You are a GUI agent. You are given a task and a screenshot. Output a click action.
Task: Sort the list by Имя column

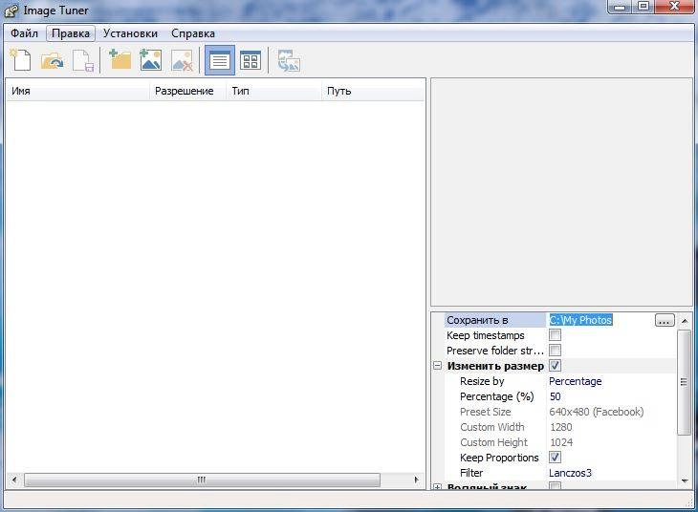pos(77,91)
